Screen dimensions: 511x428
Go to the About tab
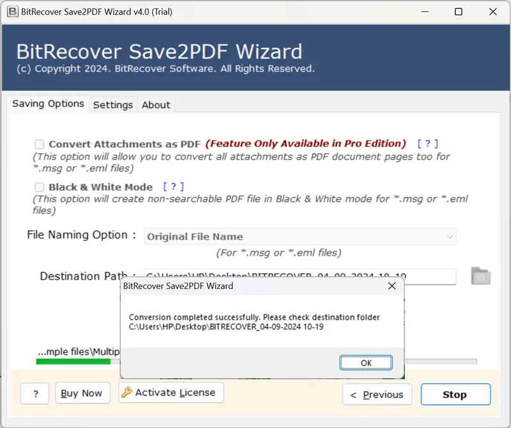coord(156,105)
